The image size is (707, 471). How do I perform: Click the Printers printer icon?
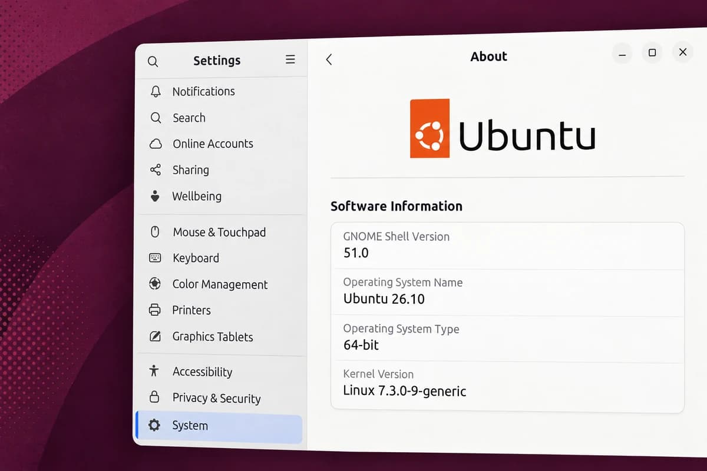point(155,310)
